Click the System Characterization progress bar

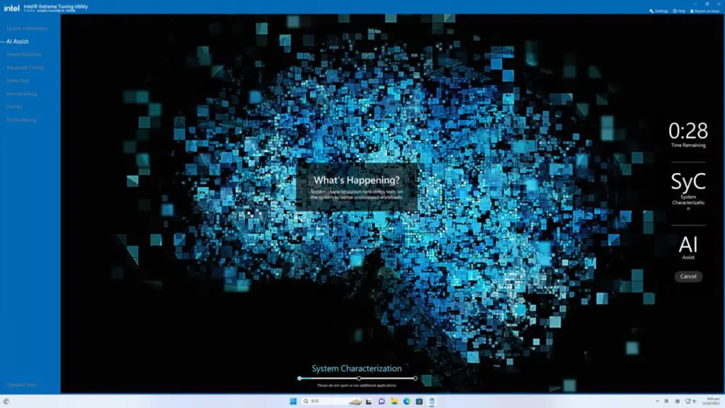[x=358, y=378]
